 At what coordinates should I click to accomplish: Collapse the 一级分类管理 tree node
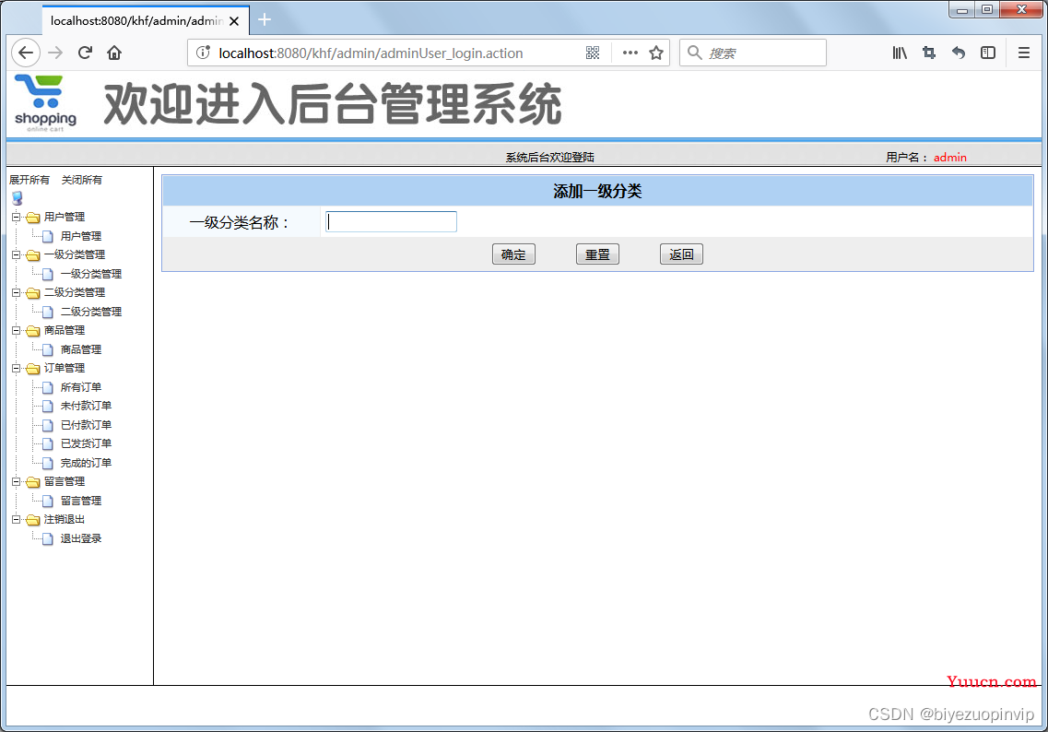[16, 254]
